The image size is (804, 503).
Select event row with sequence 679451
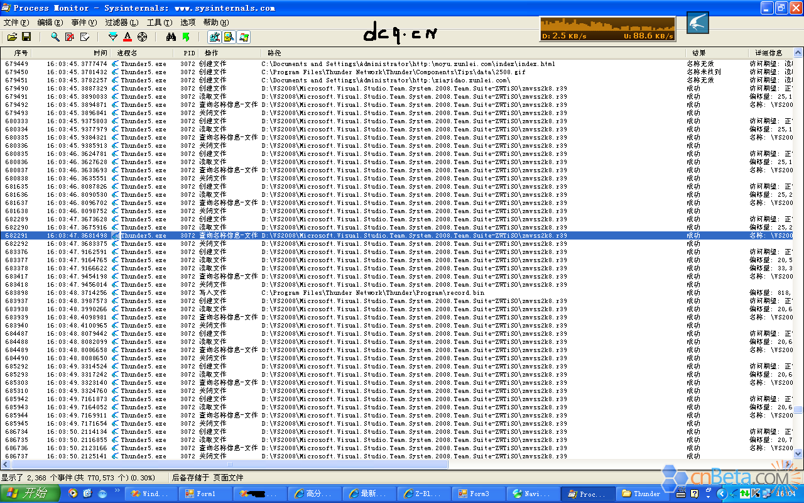(x=396, y=80)
